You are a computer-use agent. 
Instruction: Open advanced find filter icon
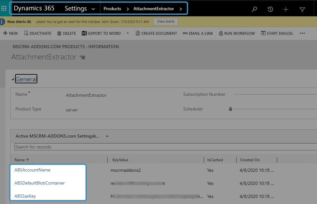[302, 9]
